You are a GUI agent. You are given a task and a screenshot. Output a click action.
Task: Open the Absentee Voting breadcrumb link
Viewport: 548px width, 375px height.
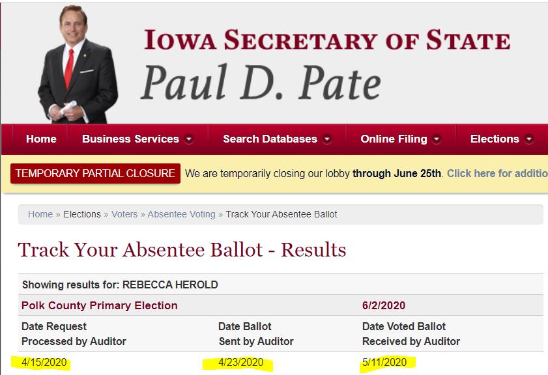point(181,214)
